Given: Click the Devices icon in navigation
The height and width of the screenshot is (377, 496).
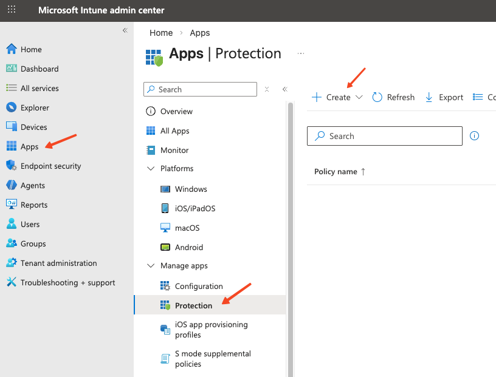Looking at the screenshot, I should pyautogui.click(x=11, y=127).
